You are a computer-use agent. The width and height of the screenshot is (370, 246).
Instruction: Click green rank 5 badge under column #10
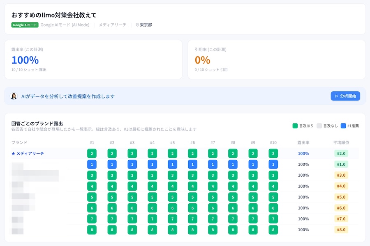tap(273, 197)
